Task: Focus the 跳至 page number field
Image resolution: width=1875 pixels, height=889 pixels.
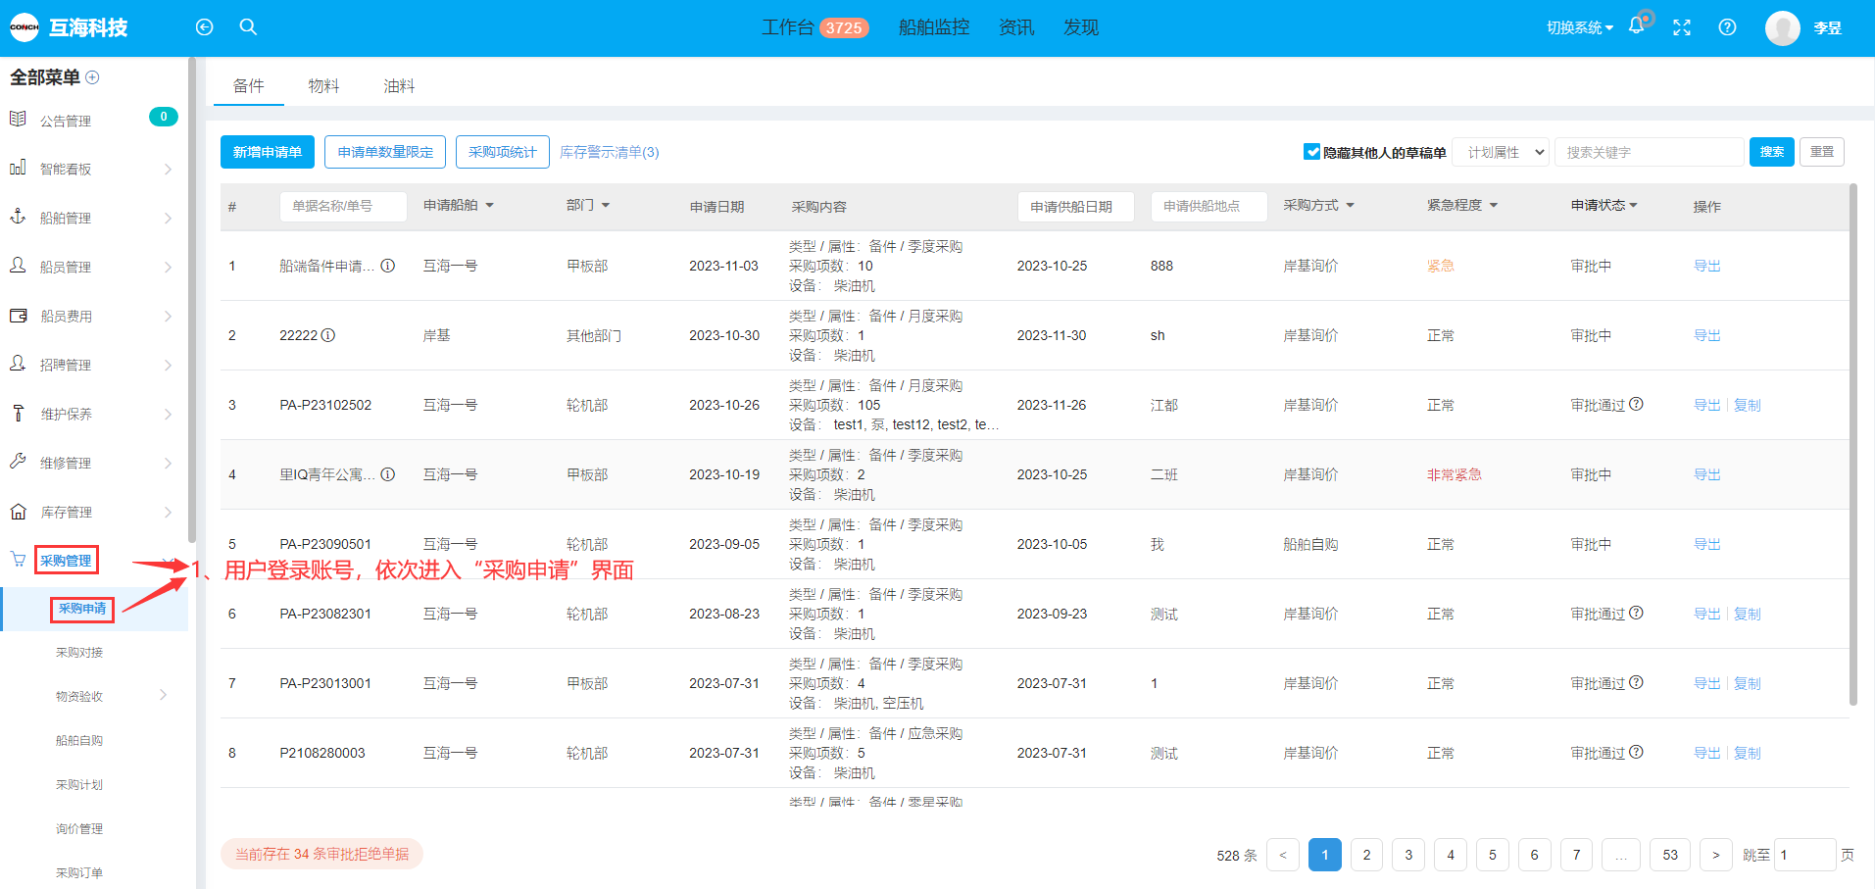Action: pyautogui.click(x=1804, y=855)
